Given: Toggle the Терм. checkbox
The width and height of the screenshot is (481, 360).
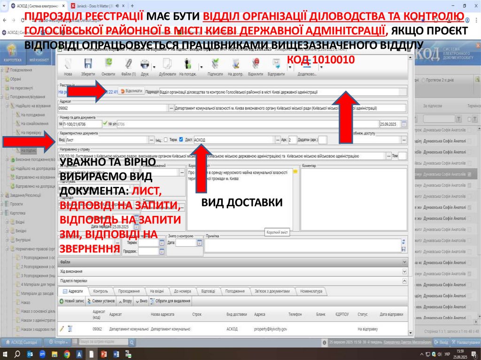Looking at the screenshot, I should click(x=181, y=139).
